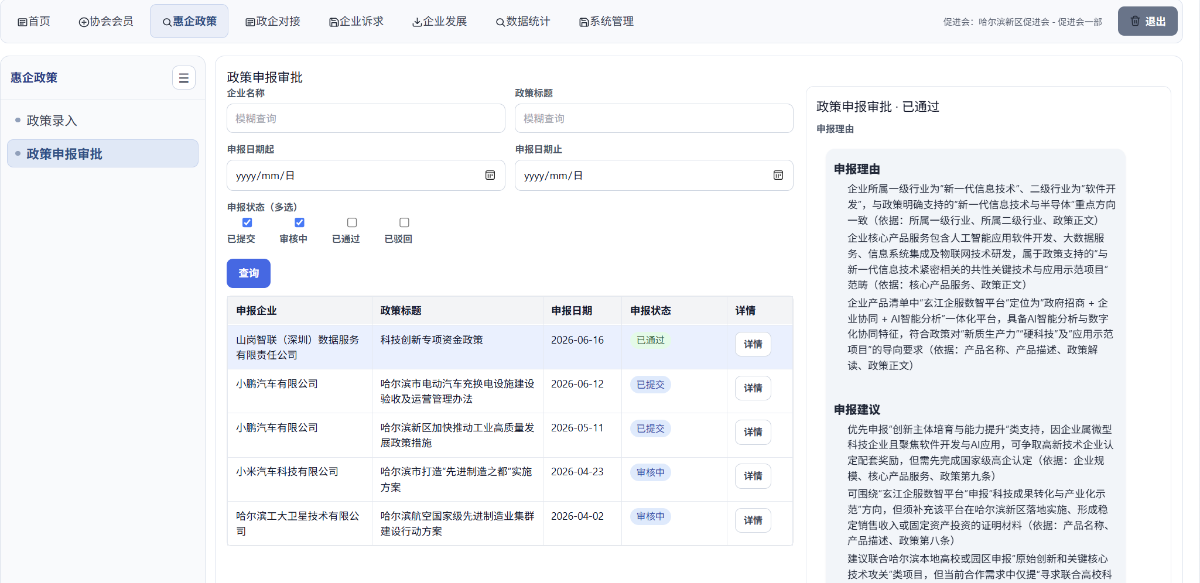Screen dimensions: 1200x583
Task: Open the 企业诉求 tab
Action: coord(356,22)
